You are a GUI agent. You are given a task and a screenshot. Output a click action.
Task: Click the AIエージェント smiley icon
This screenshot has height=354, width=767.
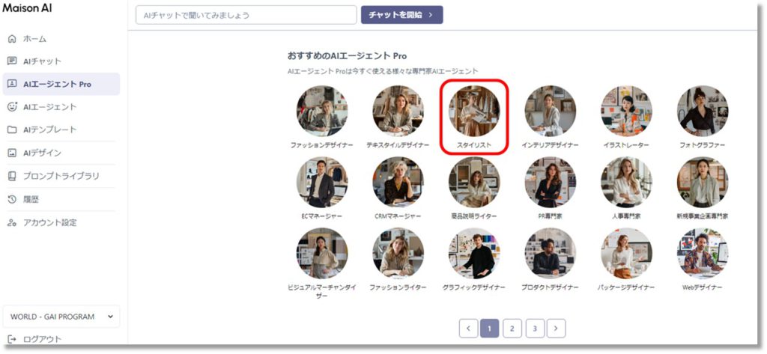pos(12,107)
